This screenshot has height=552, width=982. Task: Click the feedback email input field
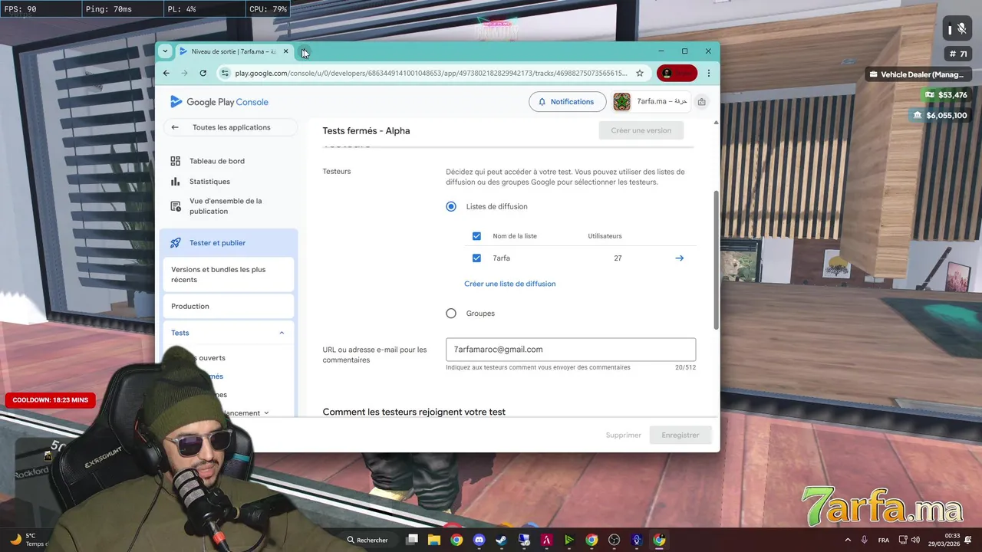pyautogui.click(x=571, y=350)
